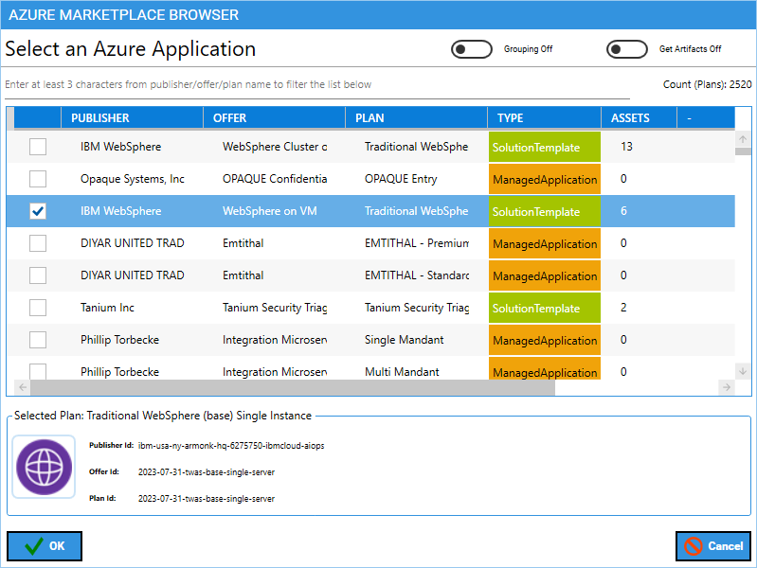The image size is (757, 568).
Task: Sort by the PUBLISHER column header
Action: [x=132, y=118]
